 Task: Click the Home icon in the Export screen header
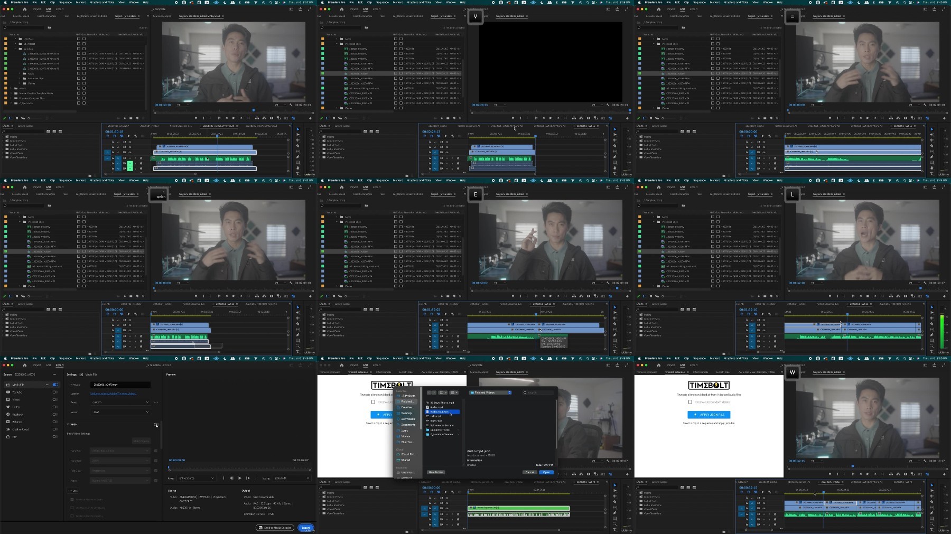pos(25,365)
